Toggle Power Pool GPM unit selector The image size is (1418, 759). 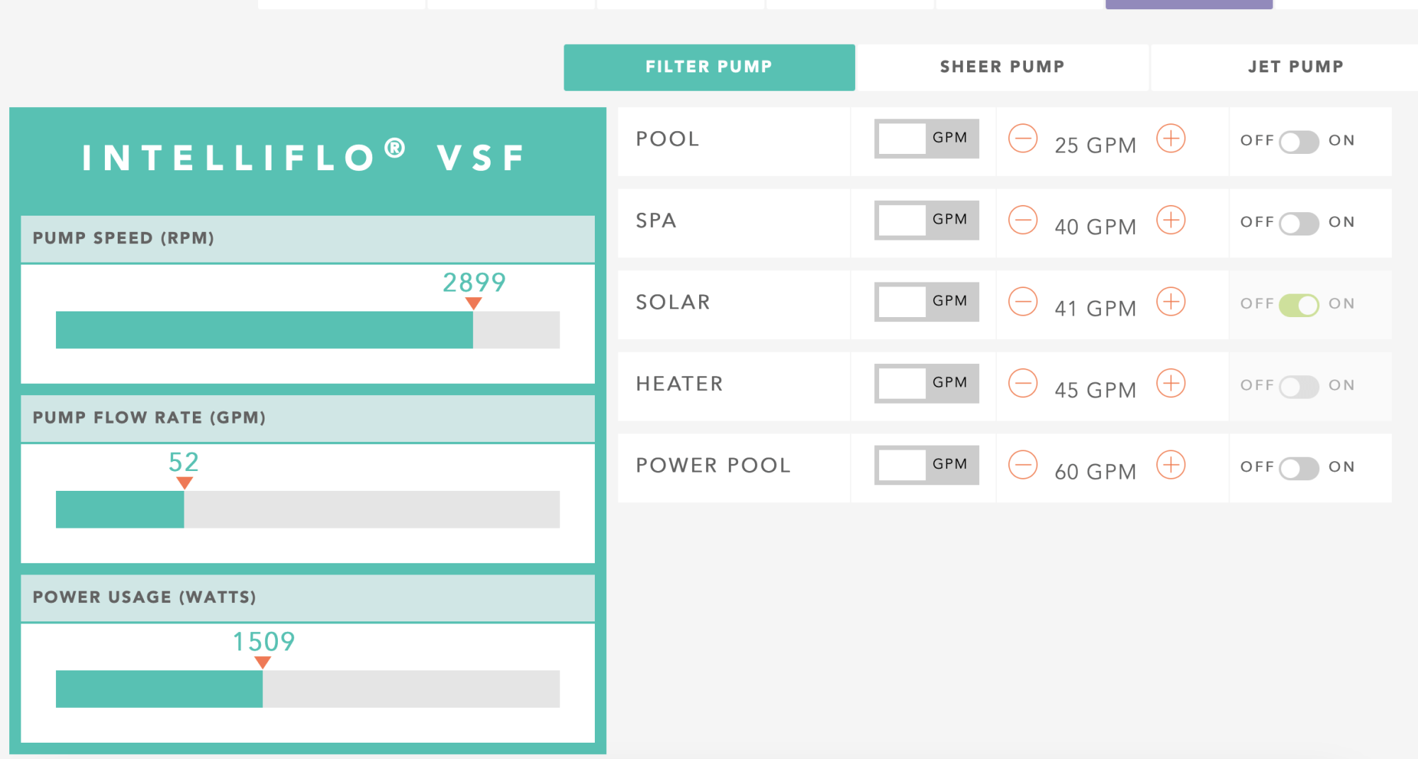[927, 465]
